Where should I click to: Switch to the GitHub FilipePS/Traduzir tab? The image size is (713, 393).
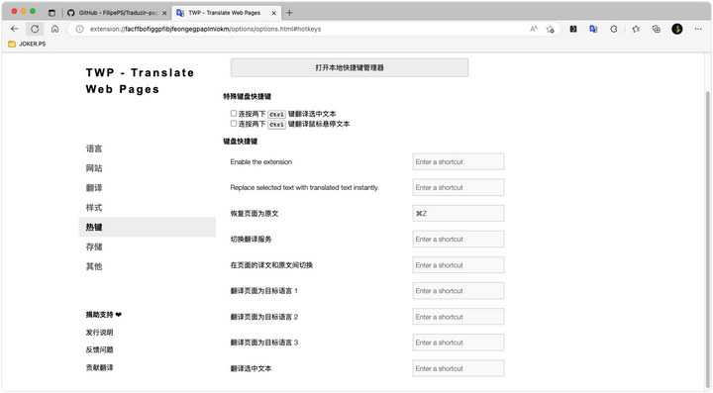pyautogui.click(x=118, y=13)
